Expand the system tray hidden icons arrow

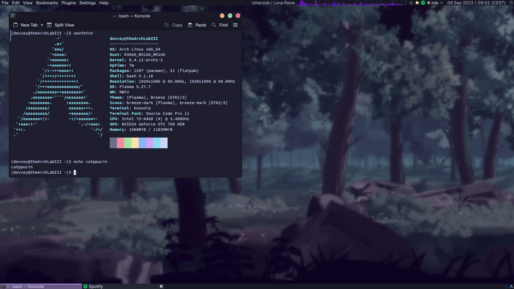coord(441,3)
